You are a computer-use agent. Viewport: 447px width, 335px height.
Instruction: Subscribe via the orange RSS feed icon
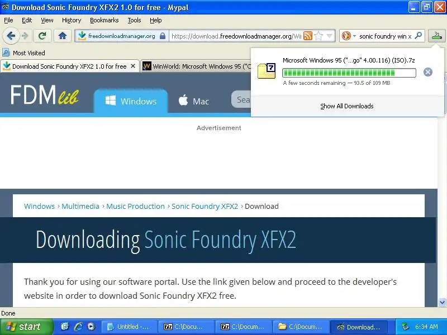[308, 36]
